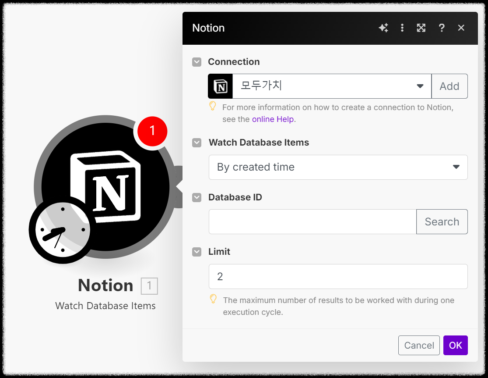
Task: Click Search to find a Database ID
Action: click(x=442, y=221)
